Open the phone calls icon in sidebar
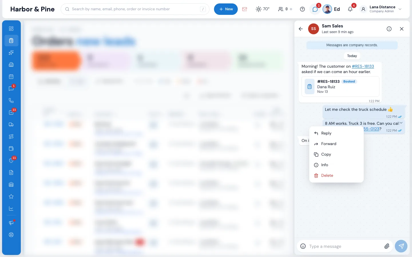 [x=11, y=101]
